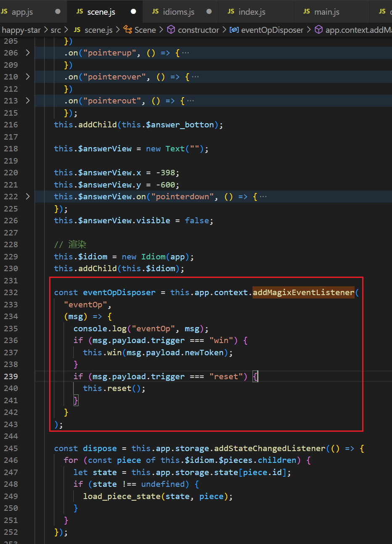The height and width of the screenshot is (544, 392).
Task: Click the ellipsis after pointerout on line 213
Action: click(x=190, y=101)
